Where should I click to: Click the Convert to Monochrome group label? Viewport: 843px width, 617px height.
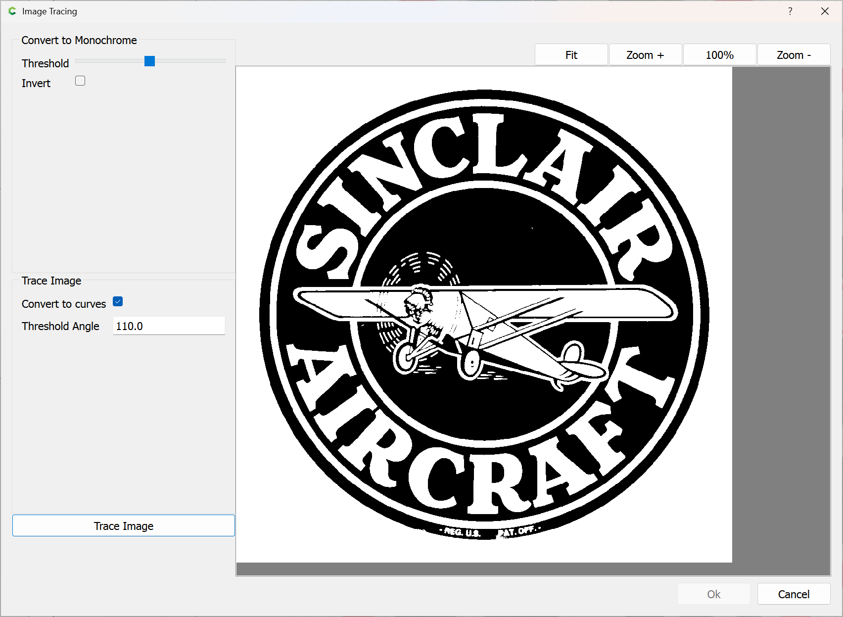coord(79,40)
